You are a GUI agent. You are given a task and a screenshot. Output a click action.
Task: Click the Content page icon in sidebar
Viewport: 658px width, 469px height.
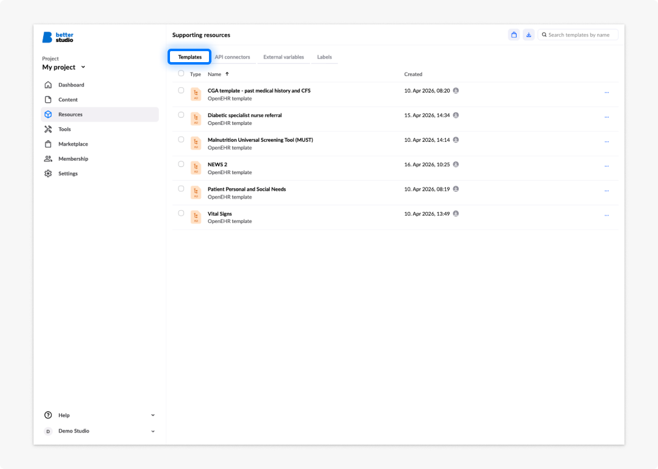pos(48,100)
